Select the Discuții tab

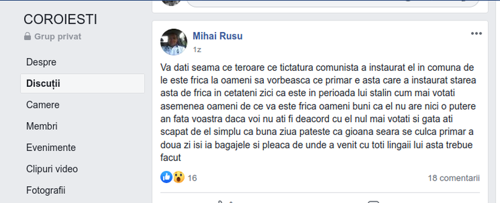pyautogui.click(x=82, y=84)
